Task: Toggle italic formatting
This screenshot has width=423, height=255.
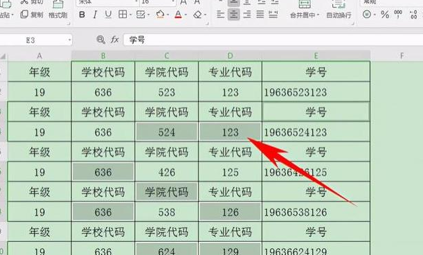Action: pyautogui.click(x=95, y=15)
